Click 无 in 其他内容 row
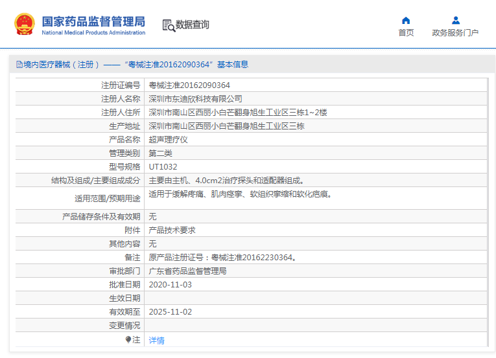This screenshot has height=358, width=496. (x=152, y=244)
